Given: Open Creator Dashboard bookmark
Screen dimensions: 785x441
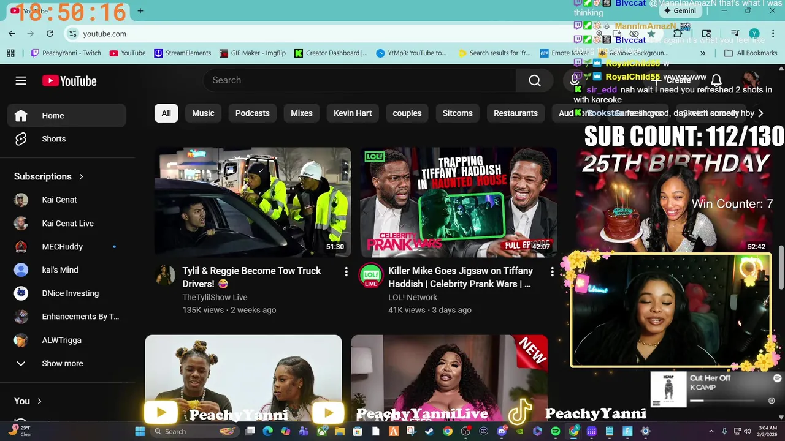Looking at the screenshot, I should pyautogui.click(x=331, y=53).
